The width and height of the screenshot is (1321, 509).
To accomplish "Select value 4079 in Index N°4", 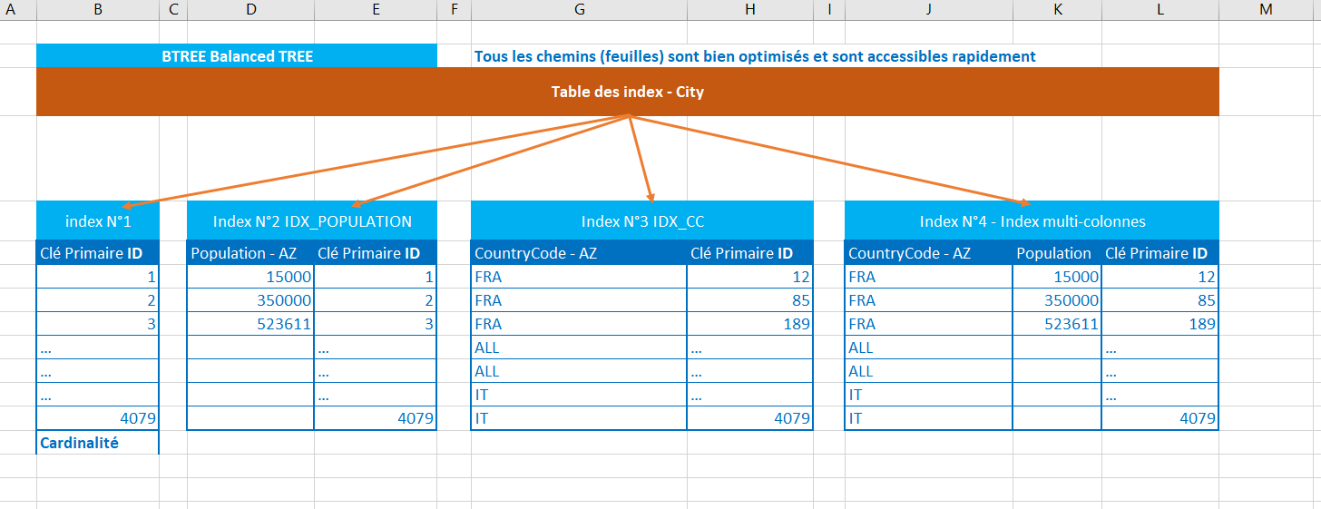I will point(1160,418).
